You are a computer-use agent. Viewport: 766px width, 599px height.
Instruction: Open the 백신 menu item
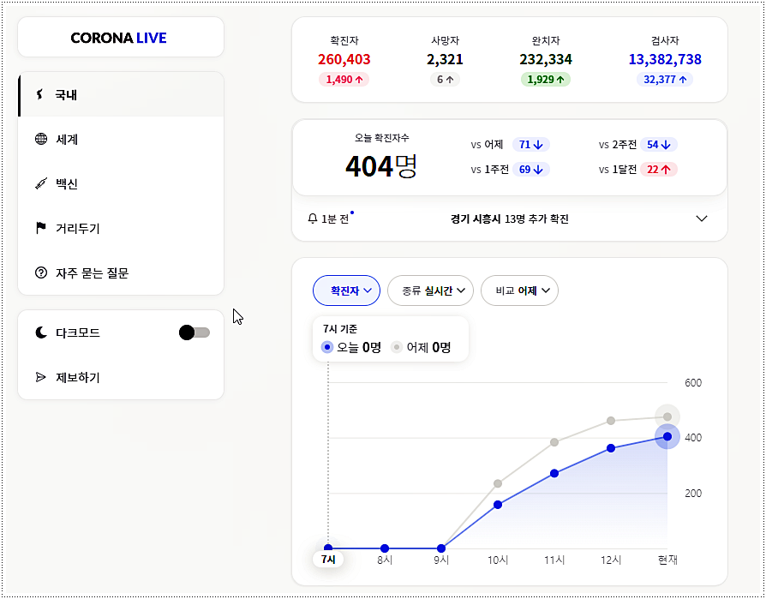click(121, 183)
